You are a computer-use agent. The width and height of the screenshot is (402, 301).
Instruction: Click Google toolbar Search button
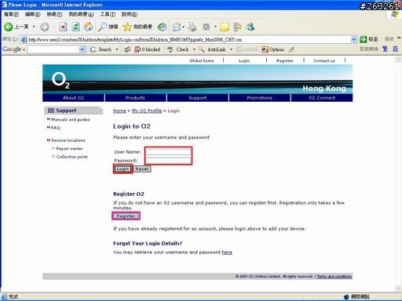(x=101, y=49)
